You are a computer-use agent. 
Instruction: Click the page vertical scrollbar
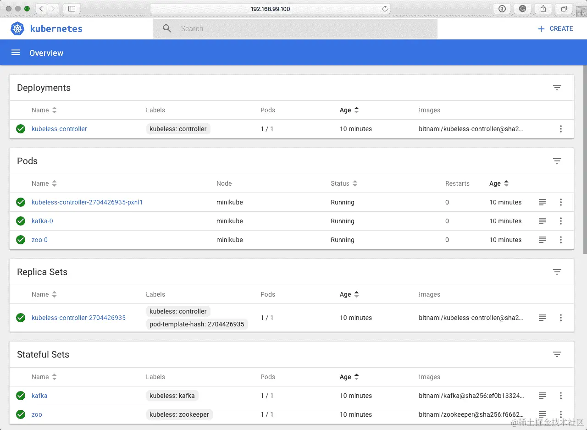[585, 159]
